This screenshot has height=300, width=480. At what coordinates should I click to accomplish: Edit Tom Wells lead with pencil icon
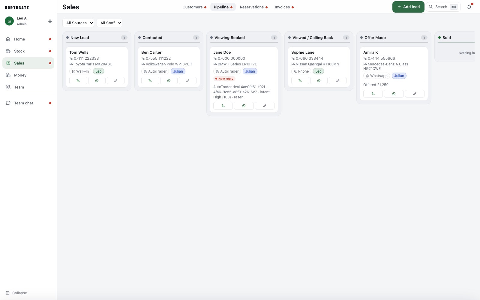point(115,80)
